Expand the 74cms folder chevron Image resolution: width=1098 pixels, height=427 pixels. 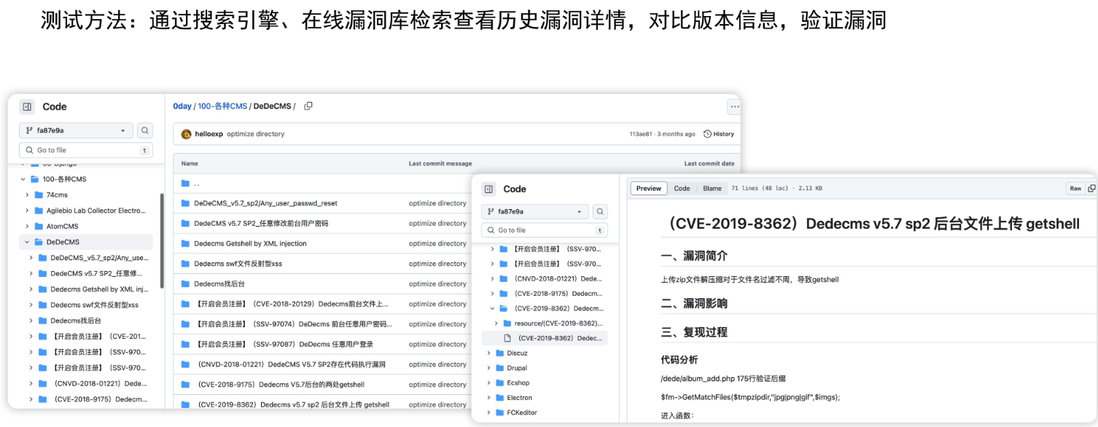[x=27, y=195]
